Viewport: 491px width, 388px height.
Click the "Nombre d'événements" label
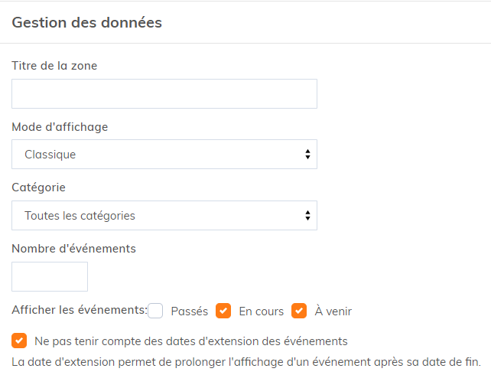[x=73, y=249]
